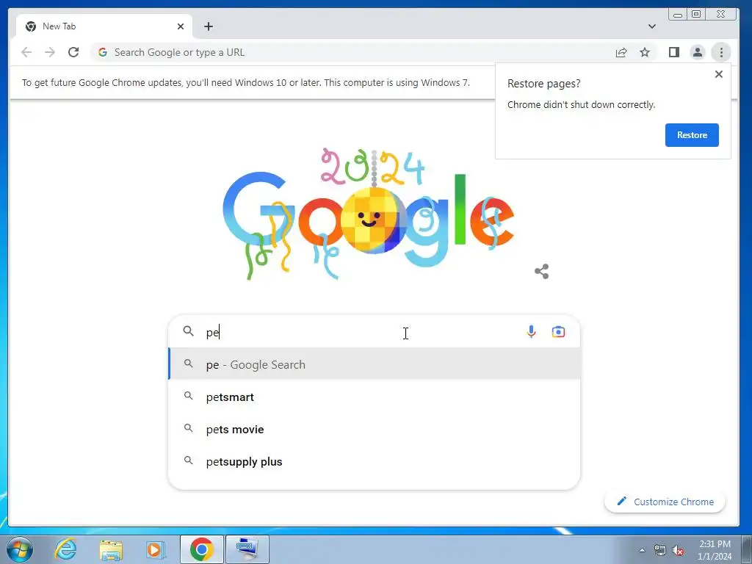Click Customize Chrome button

click(x=665, y=502)
